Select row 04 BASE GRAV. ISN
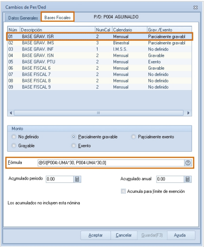 tap(99, 55)
